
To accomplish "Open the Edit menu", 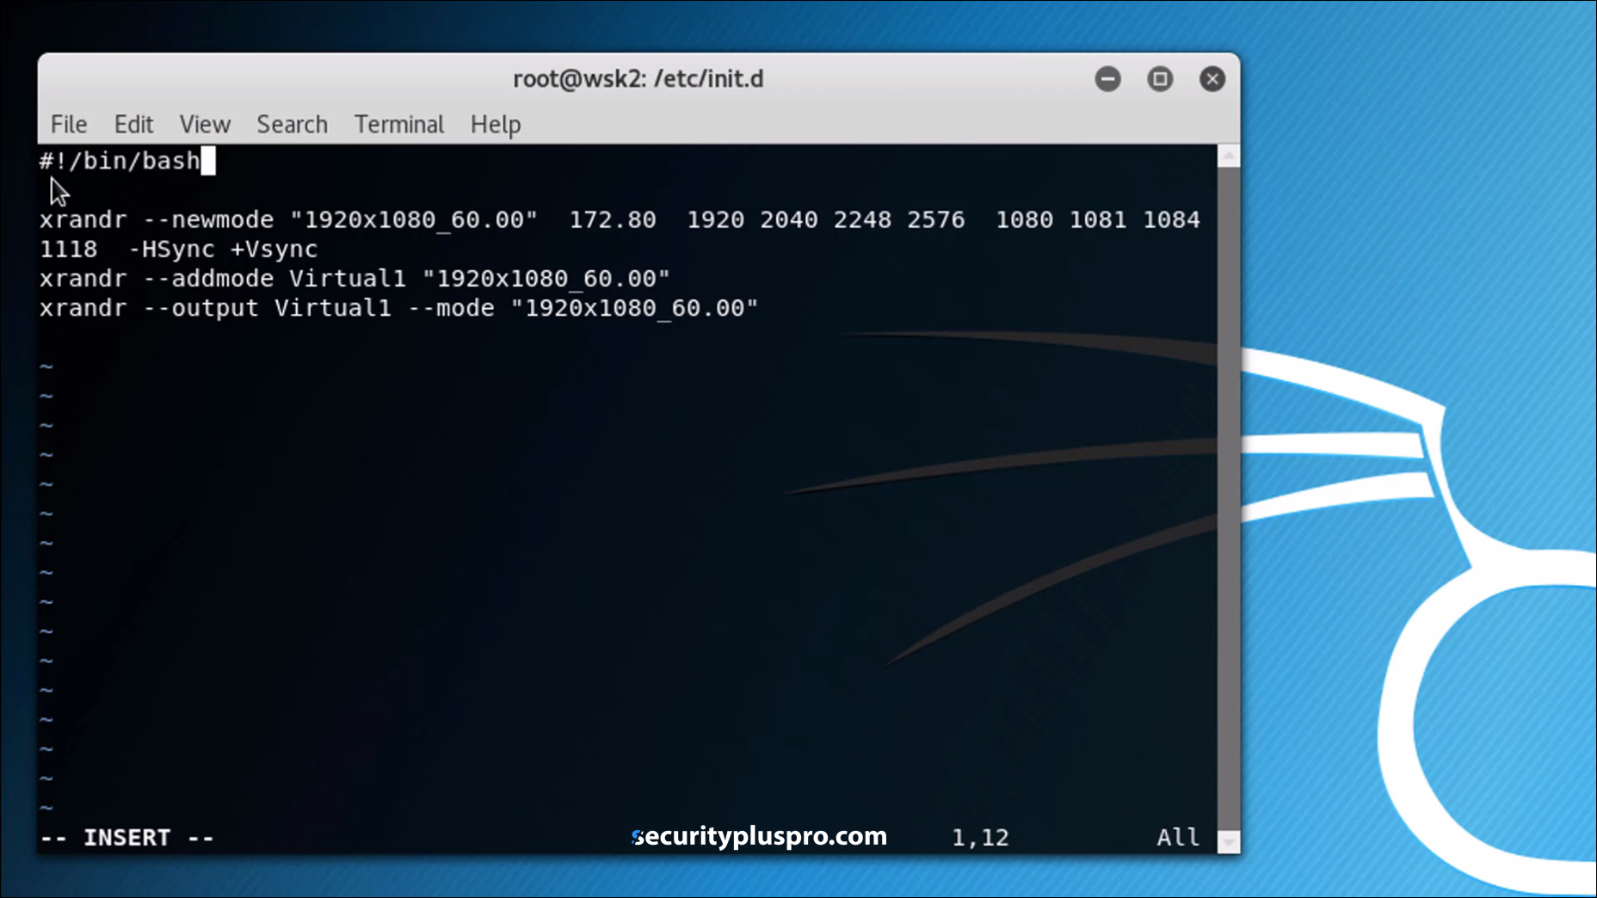I will point(133,125).
